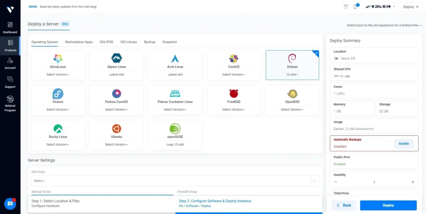
Task: Switch to the Backup tab
Action: pos(150,42)
